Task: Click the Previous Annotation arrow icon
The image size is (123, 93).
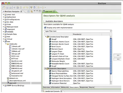Action: click(43, 7)
